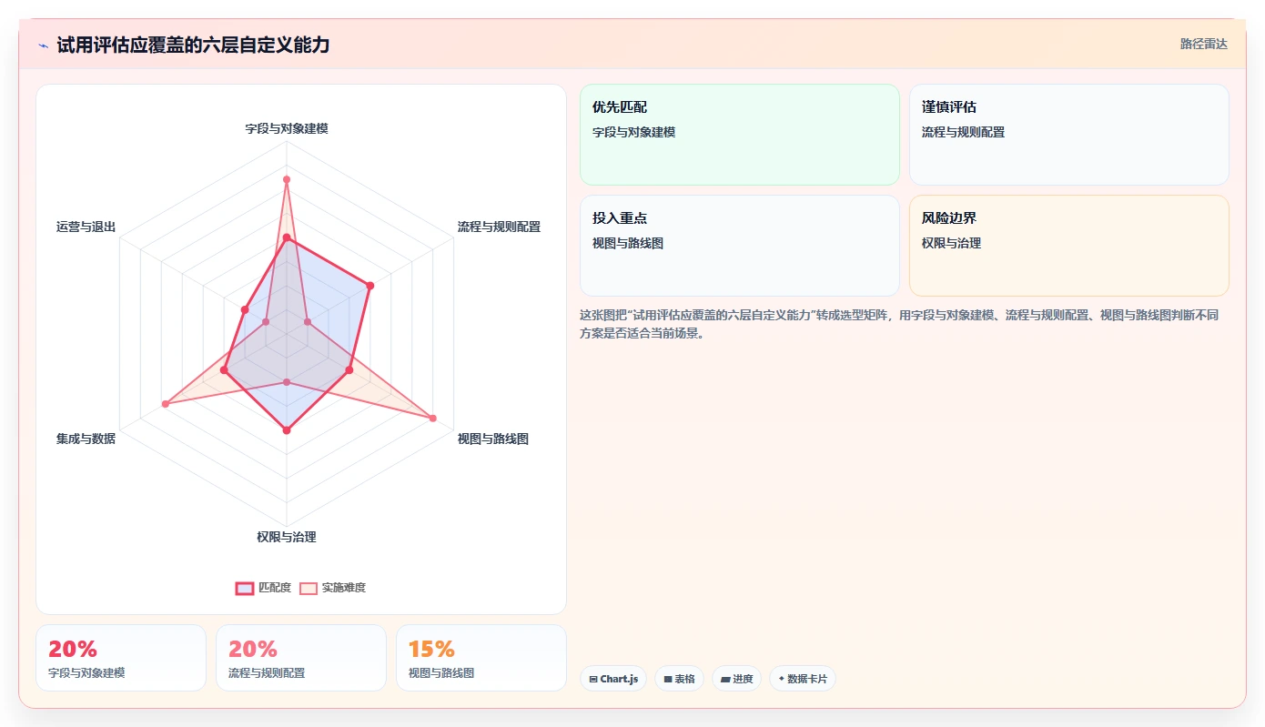Screen dimensions: 1265x727
Task: Click 权限与治理 text in 风险边界 card
Action: 951,243
